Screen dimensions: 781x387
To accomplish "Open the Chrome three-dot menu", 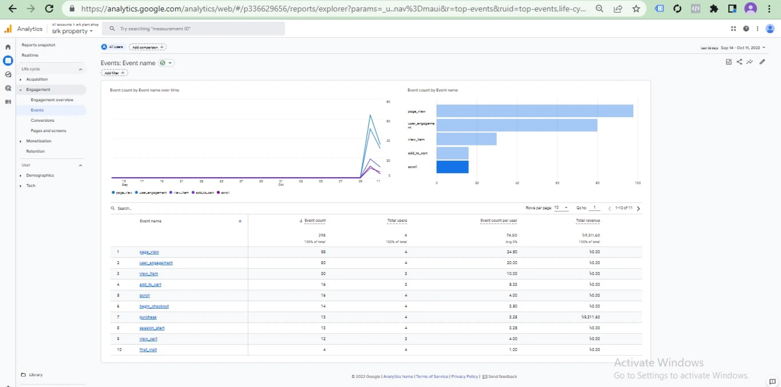I will (x=769, y=9).
